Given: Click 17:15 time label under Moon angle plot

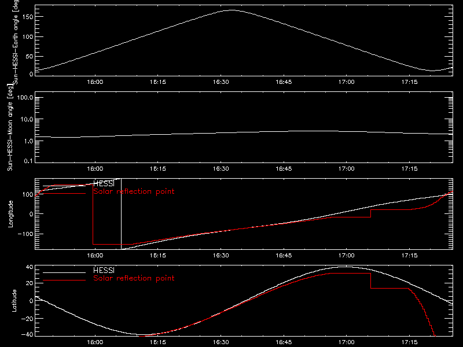Looking at the screenshot, I should 410,168.
